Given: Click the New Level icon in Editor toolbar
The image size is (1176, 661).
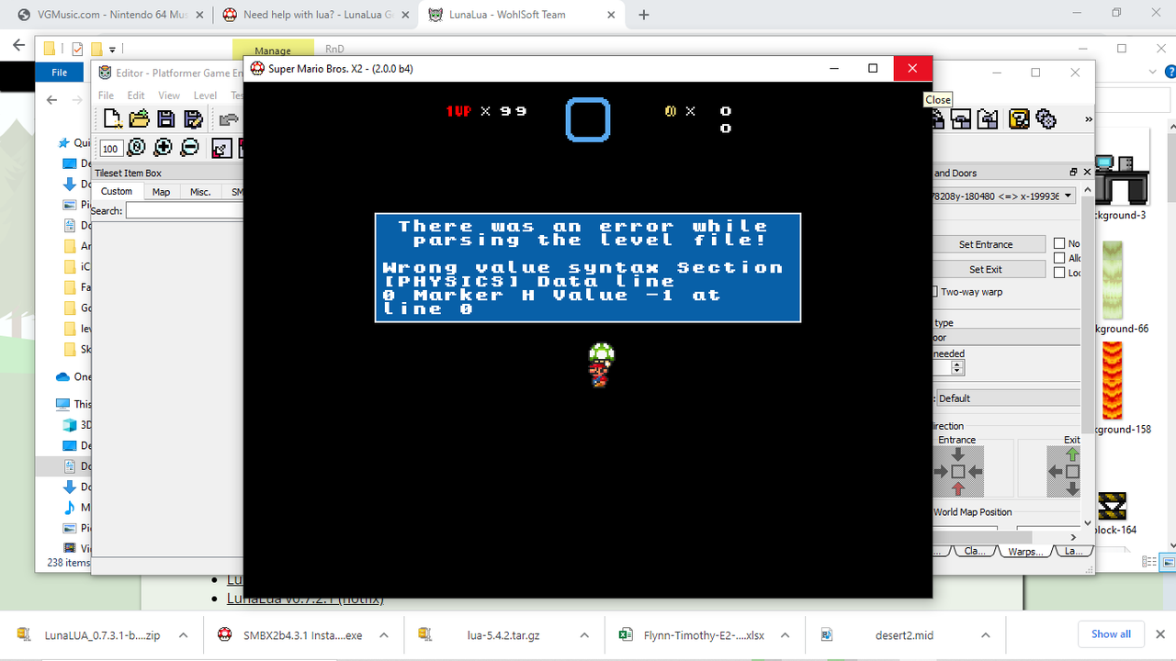Looking at the screenshot, I should click(x=112, y=118).
